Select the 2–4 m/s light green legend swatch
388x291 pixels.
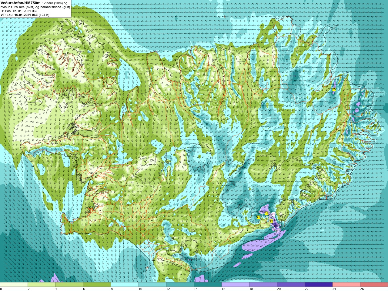click(x=42, y=285)
